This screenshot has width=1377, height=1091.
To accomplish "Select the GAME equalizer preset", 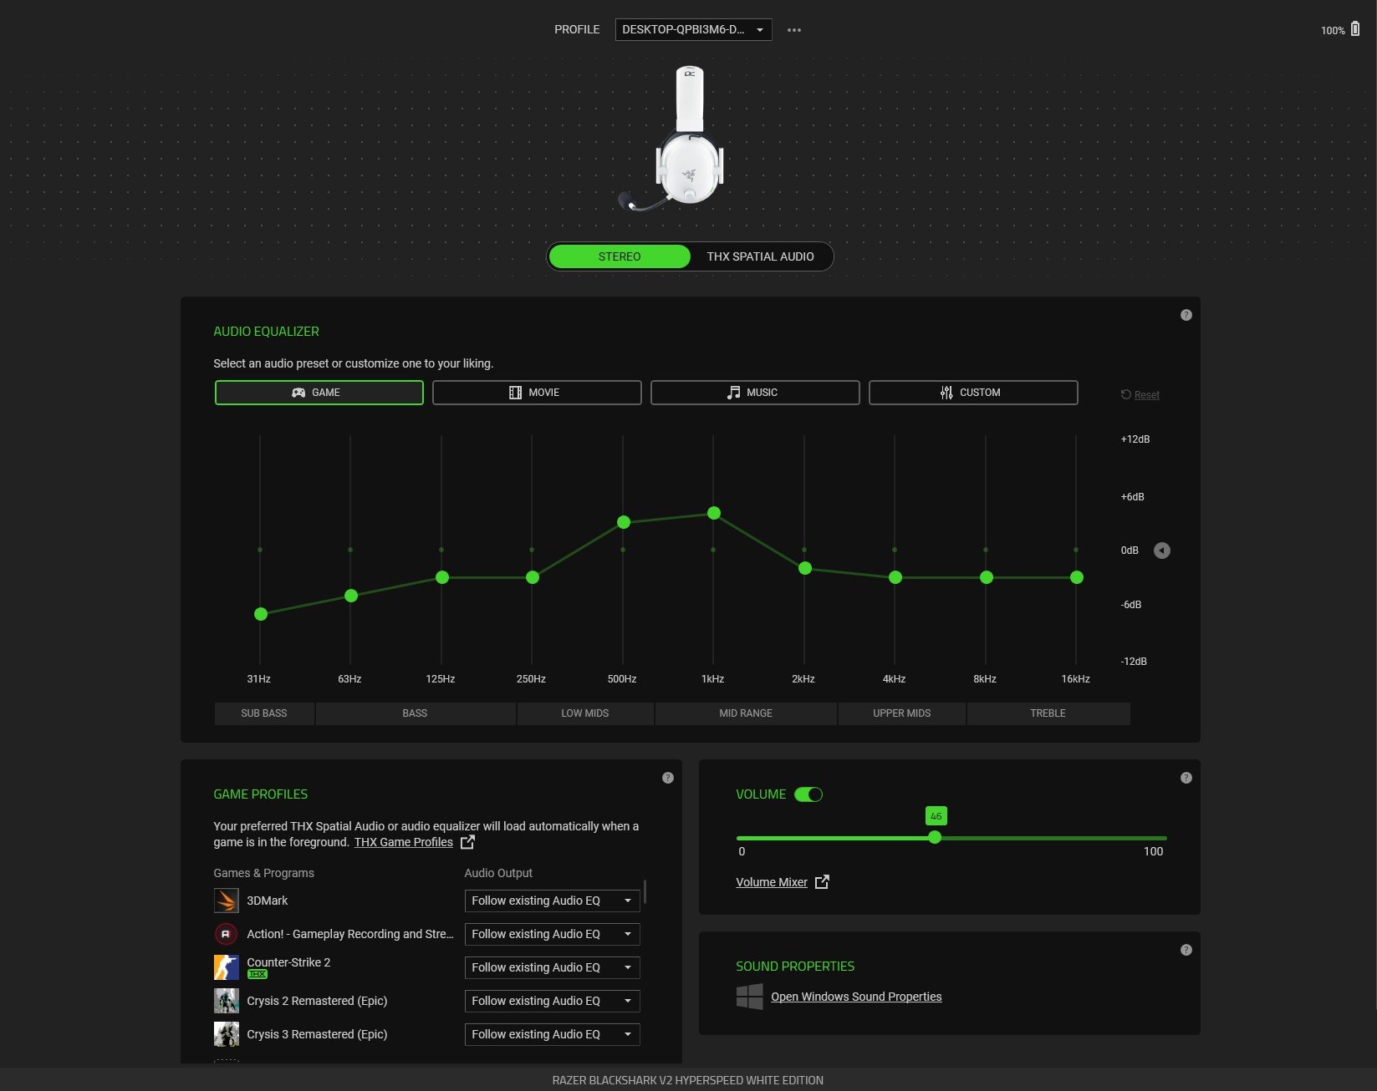I will click(319, 392).
